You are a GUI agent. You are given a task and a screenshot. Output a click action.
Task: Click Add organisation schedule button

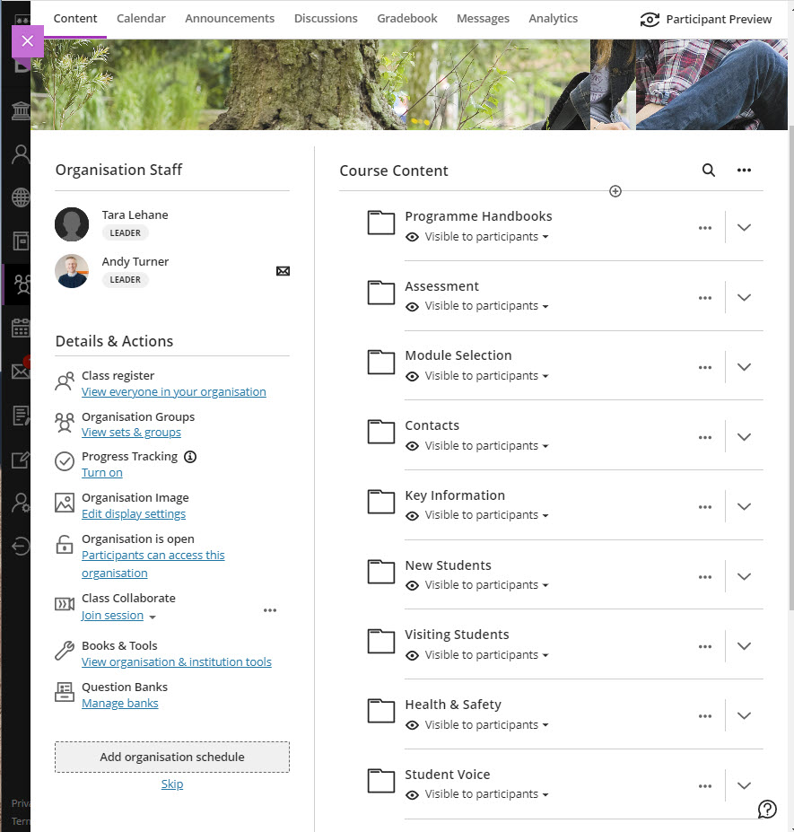point(172,757)
